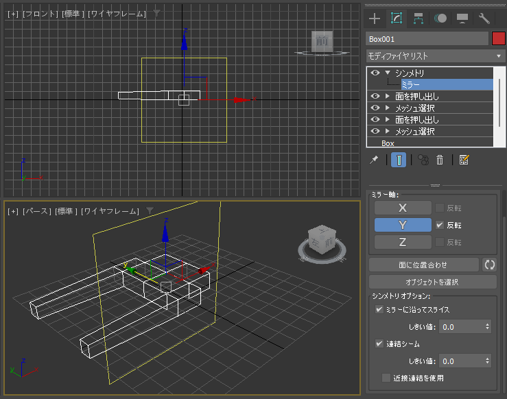The width and height of the screenshot is (507, 399).
Task: Open [標準] menu in perspective viewport
Action: (x=66, y=211)
